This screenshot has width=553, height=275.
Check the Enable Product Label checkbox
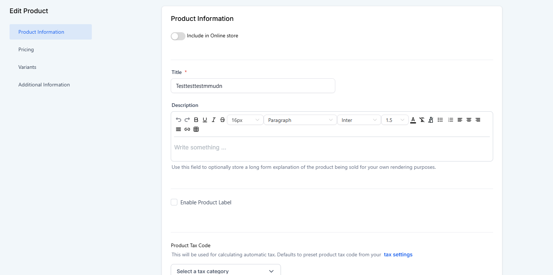(x=174, y=202)
